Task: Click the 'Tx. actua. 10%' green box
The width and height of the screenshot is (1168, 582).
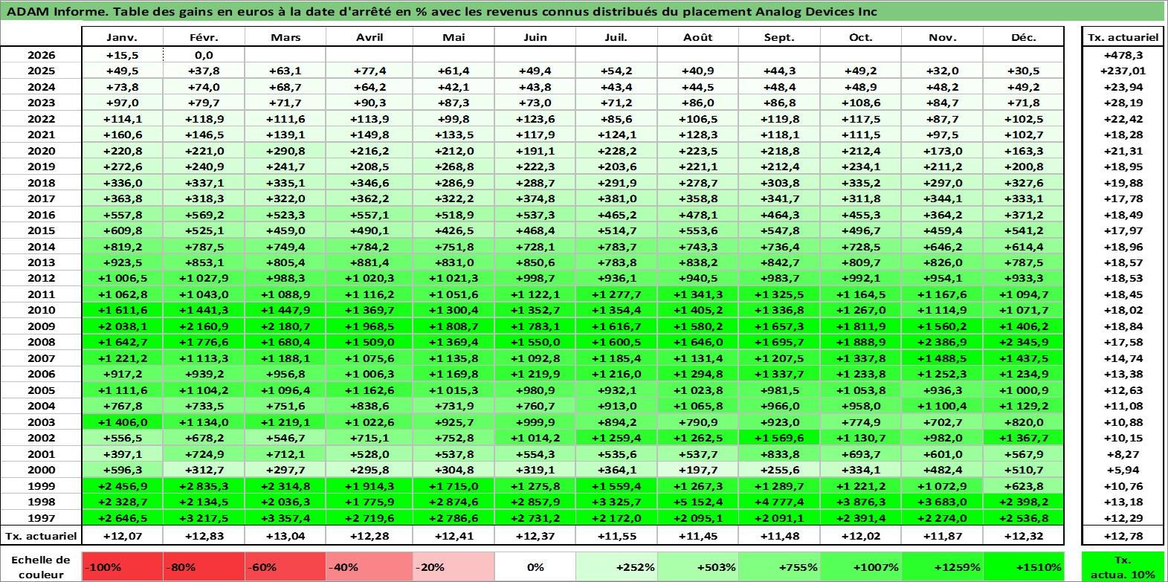Action: coord(1123,566)
